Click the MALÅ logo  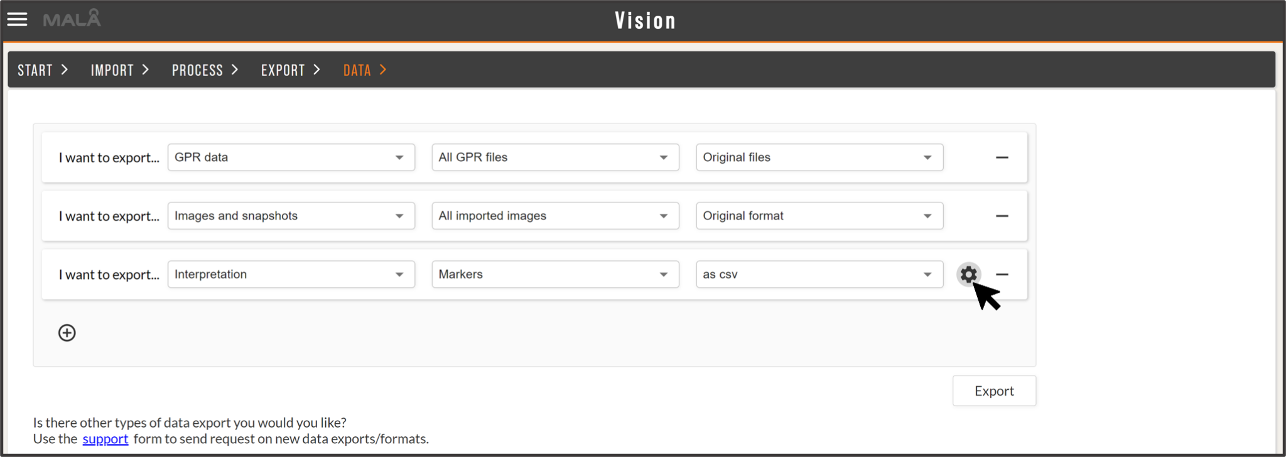[x=71, y=19]
